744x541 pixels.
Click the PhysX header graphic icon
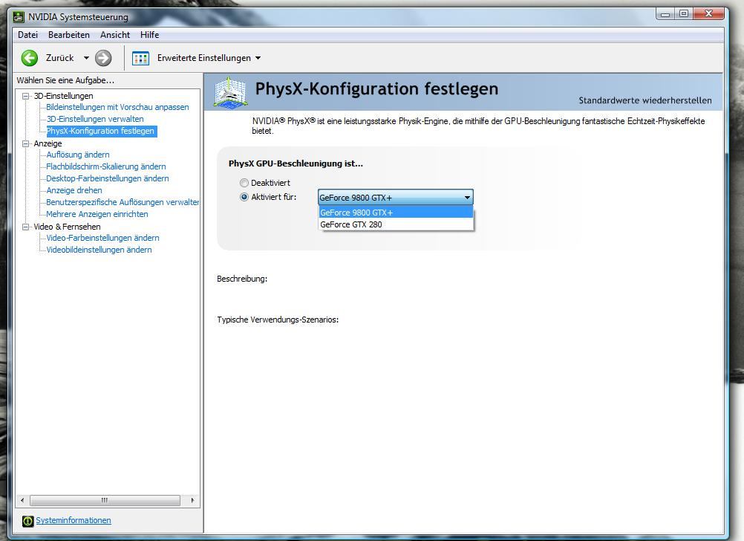(x=230, y=91)
